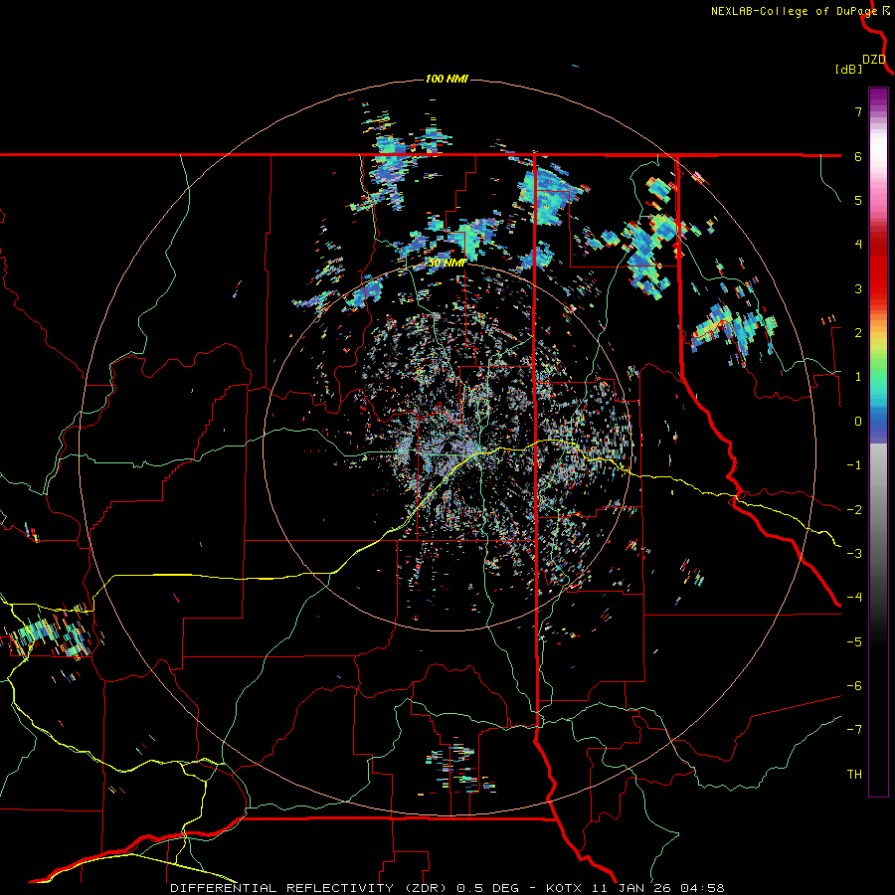
Task: Click the Differential Reflectivity KOTX caption text
Action: point(447,888)
